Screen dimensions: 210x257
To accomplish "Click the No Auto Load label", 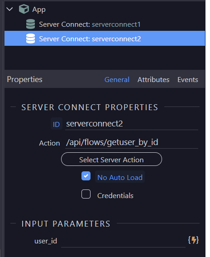I will (x=120, y=177).
